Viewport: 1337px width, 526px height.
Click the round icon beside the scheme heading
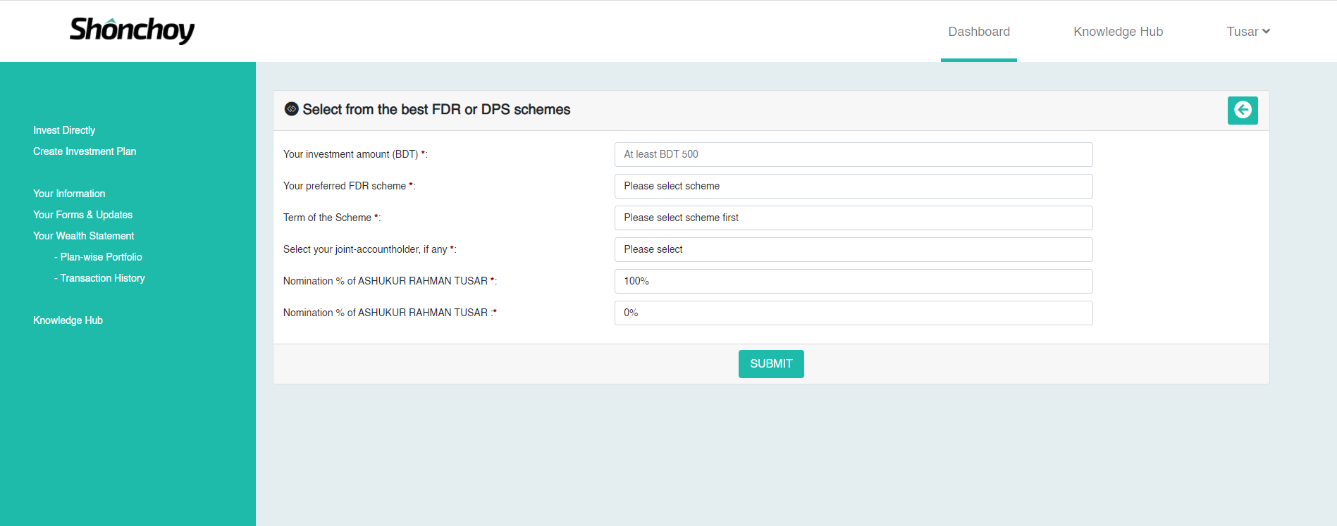[x=291, y=109]
